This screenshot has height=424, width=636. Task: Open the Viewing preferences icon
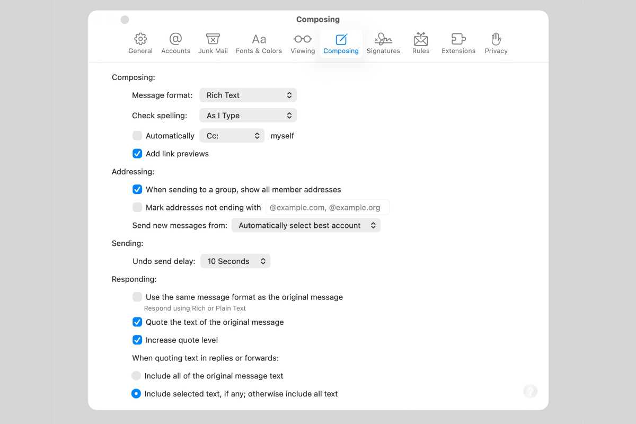point(302,42)
